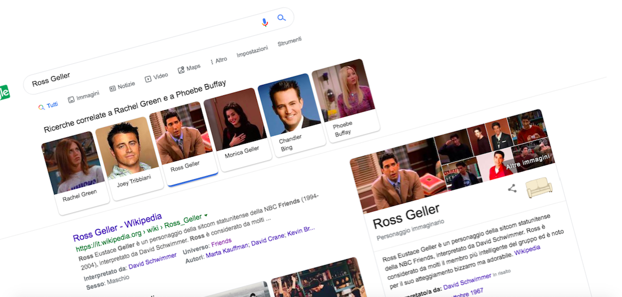Click the large Ross image in knowledge panel

pos(397,174)
